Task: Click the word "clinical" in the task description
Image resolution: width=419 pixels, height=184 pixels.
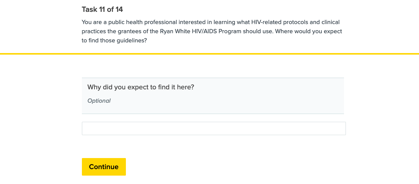Action: tap(329, 22)
